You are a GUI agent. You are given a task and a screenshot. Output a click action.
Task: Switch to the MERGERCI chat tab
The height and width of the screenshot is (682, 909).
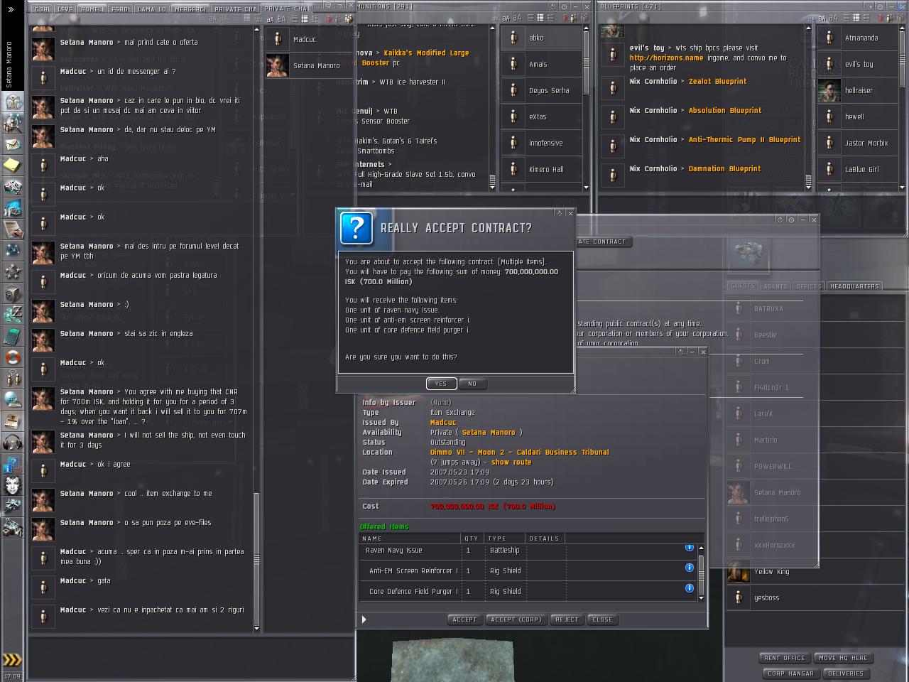[190, 9]
